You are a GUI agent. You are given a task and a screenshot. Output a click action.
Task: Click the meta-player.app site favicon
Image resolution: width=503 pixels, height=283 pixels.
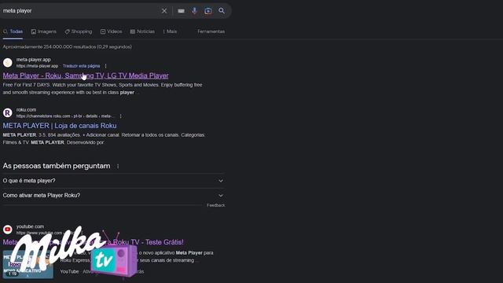[x=8, y=63]
